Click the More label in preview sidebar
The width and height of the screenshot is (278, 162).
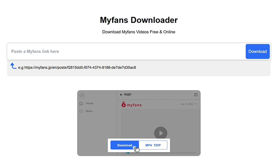pos(89,111)
